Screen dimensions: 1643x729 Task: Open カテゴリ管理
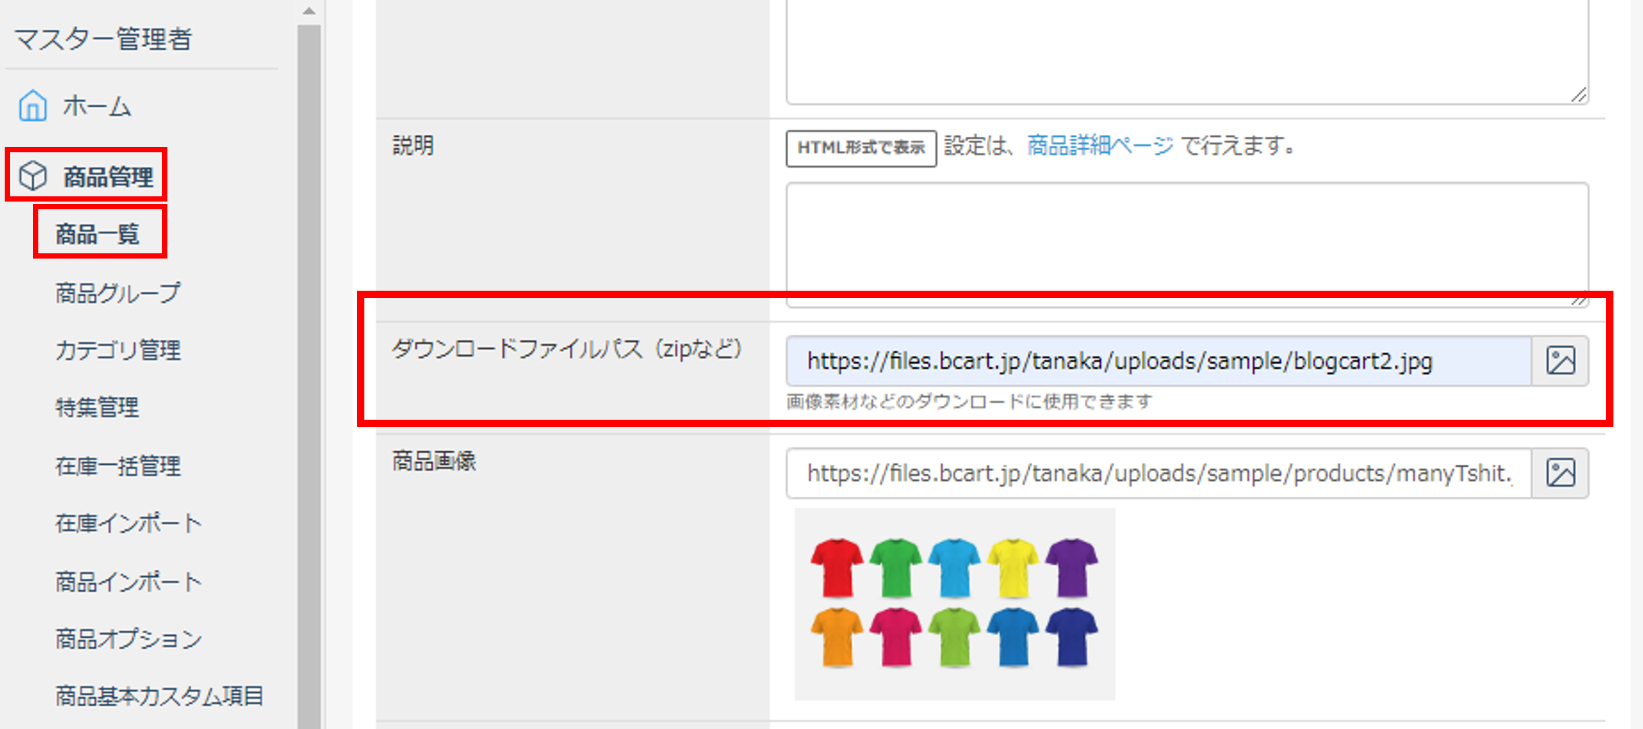(x=118, y=350)
